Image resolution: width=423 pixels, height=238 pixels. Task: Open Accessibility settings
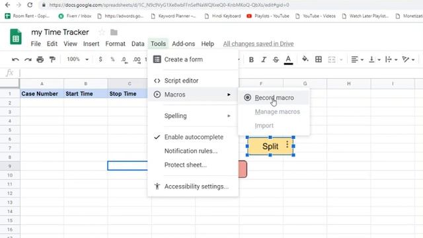[x=193, y=186]
